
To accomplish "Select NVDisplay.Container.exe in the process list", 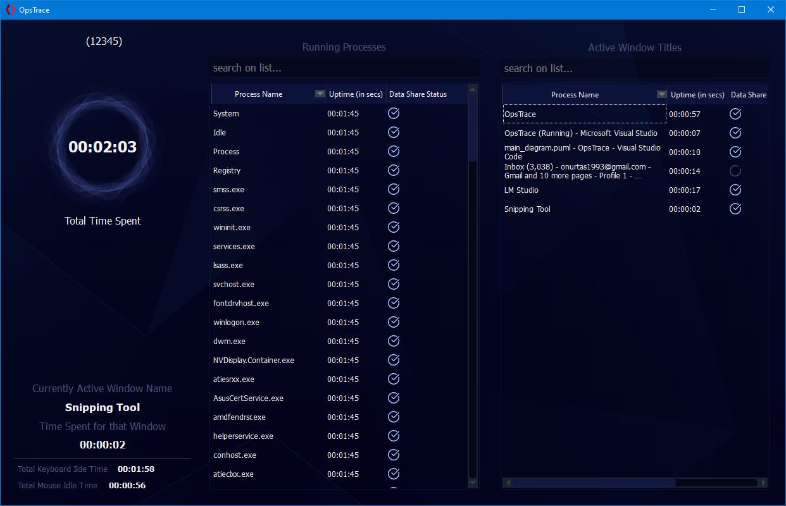I will point(254,361).
